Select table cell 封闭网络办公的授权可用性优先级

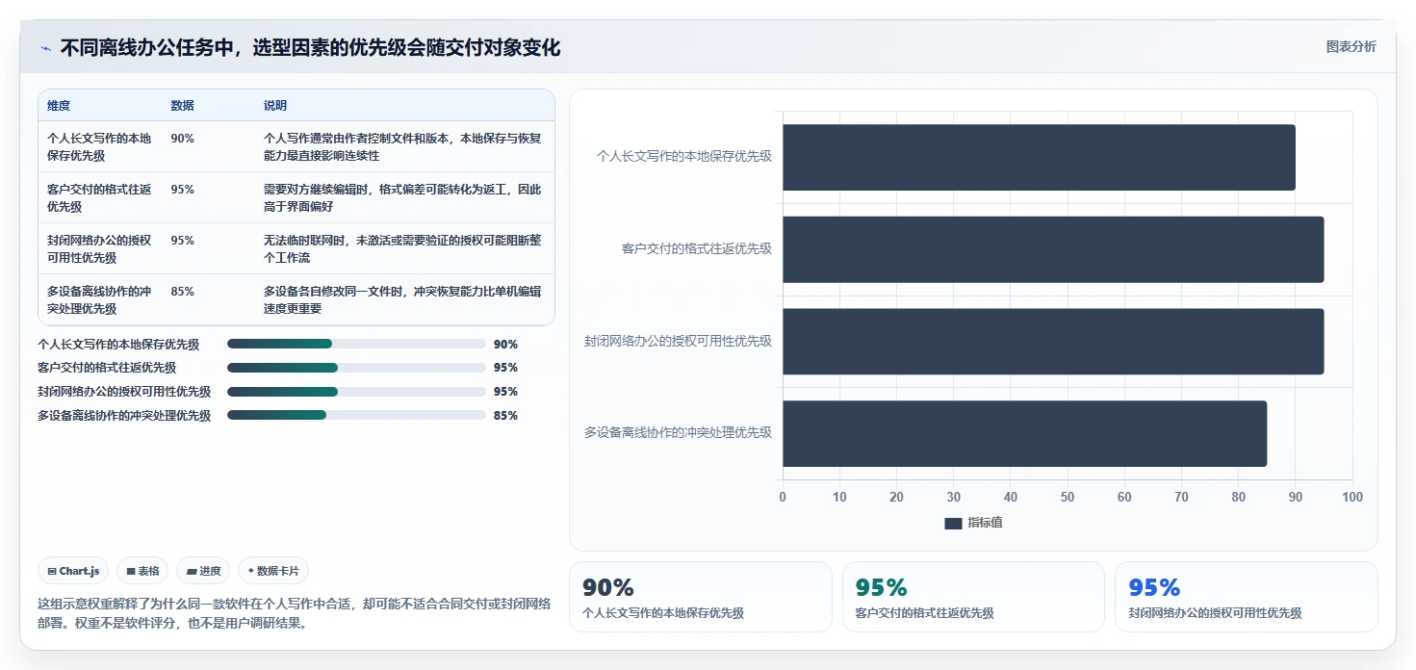99,248
